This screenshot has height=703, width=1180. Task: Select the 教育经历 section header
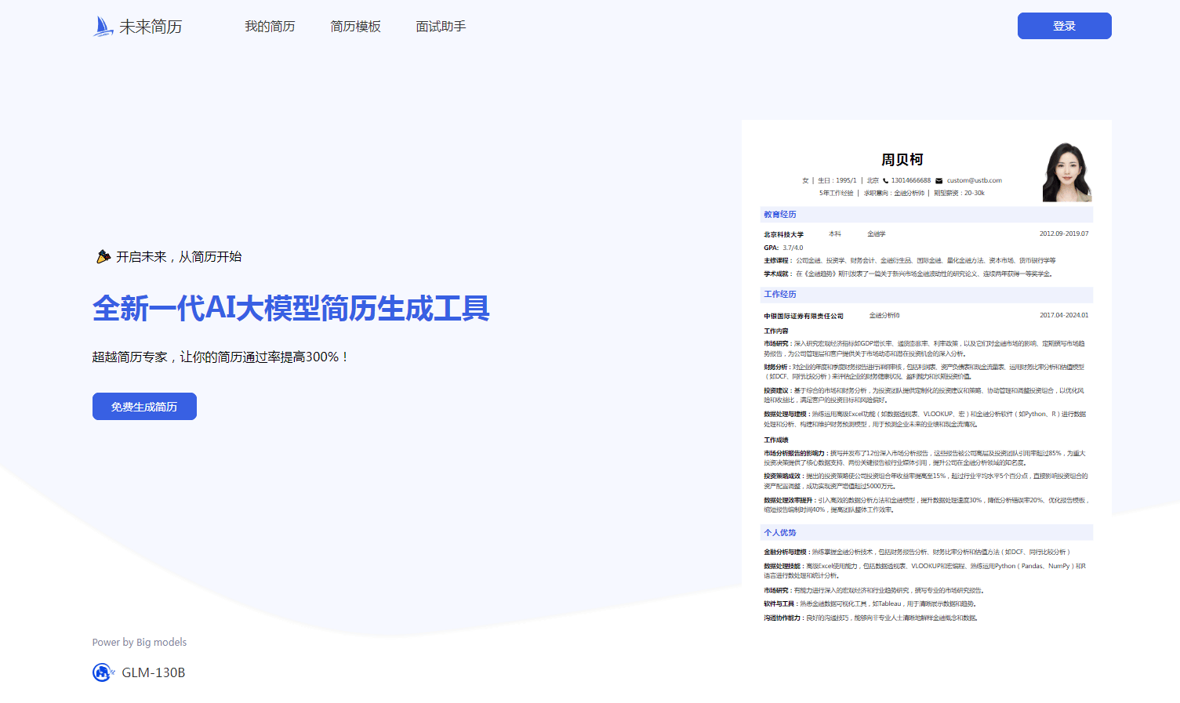coord(780,215)
